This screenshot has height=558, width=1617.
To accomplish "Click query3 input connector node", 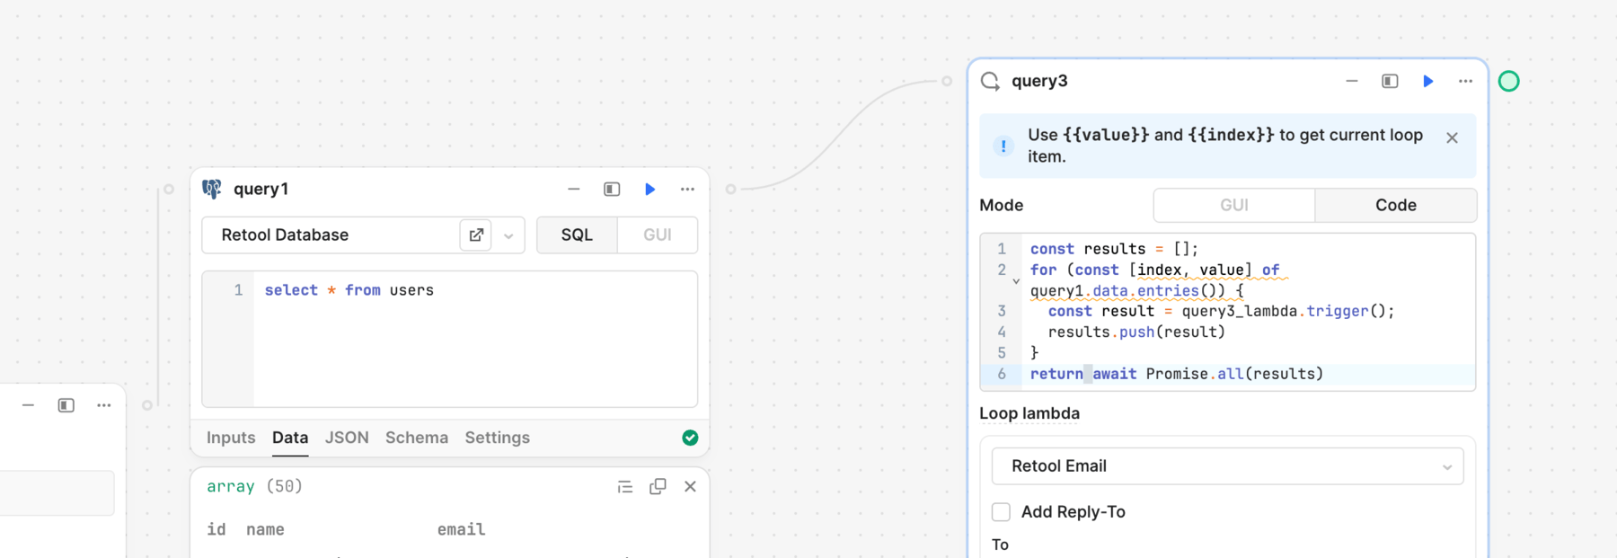I will 947,81.
